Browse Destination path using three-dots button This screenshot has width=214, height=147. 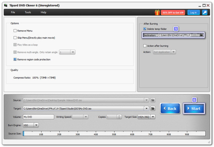(195, 35)
